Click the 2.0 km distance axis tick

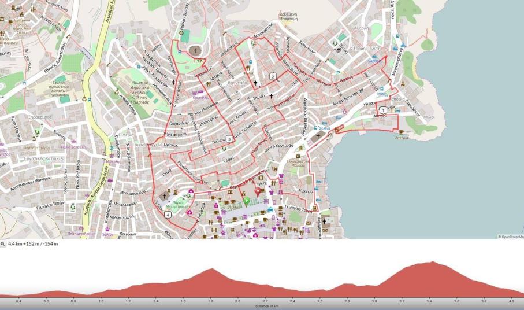pos(237,301)
